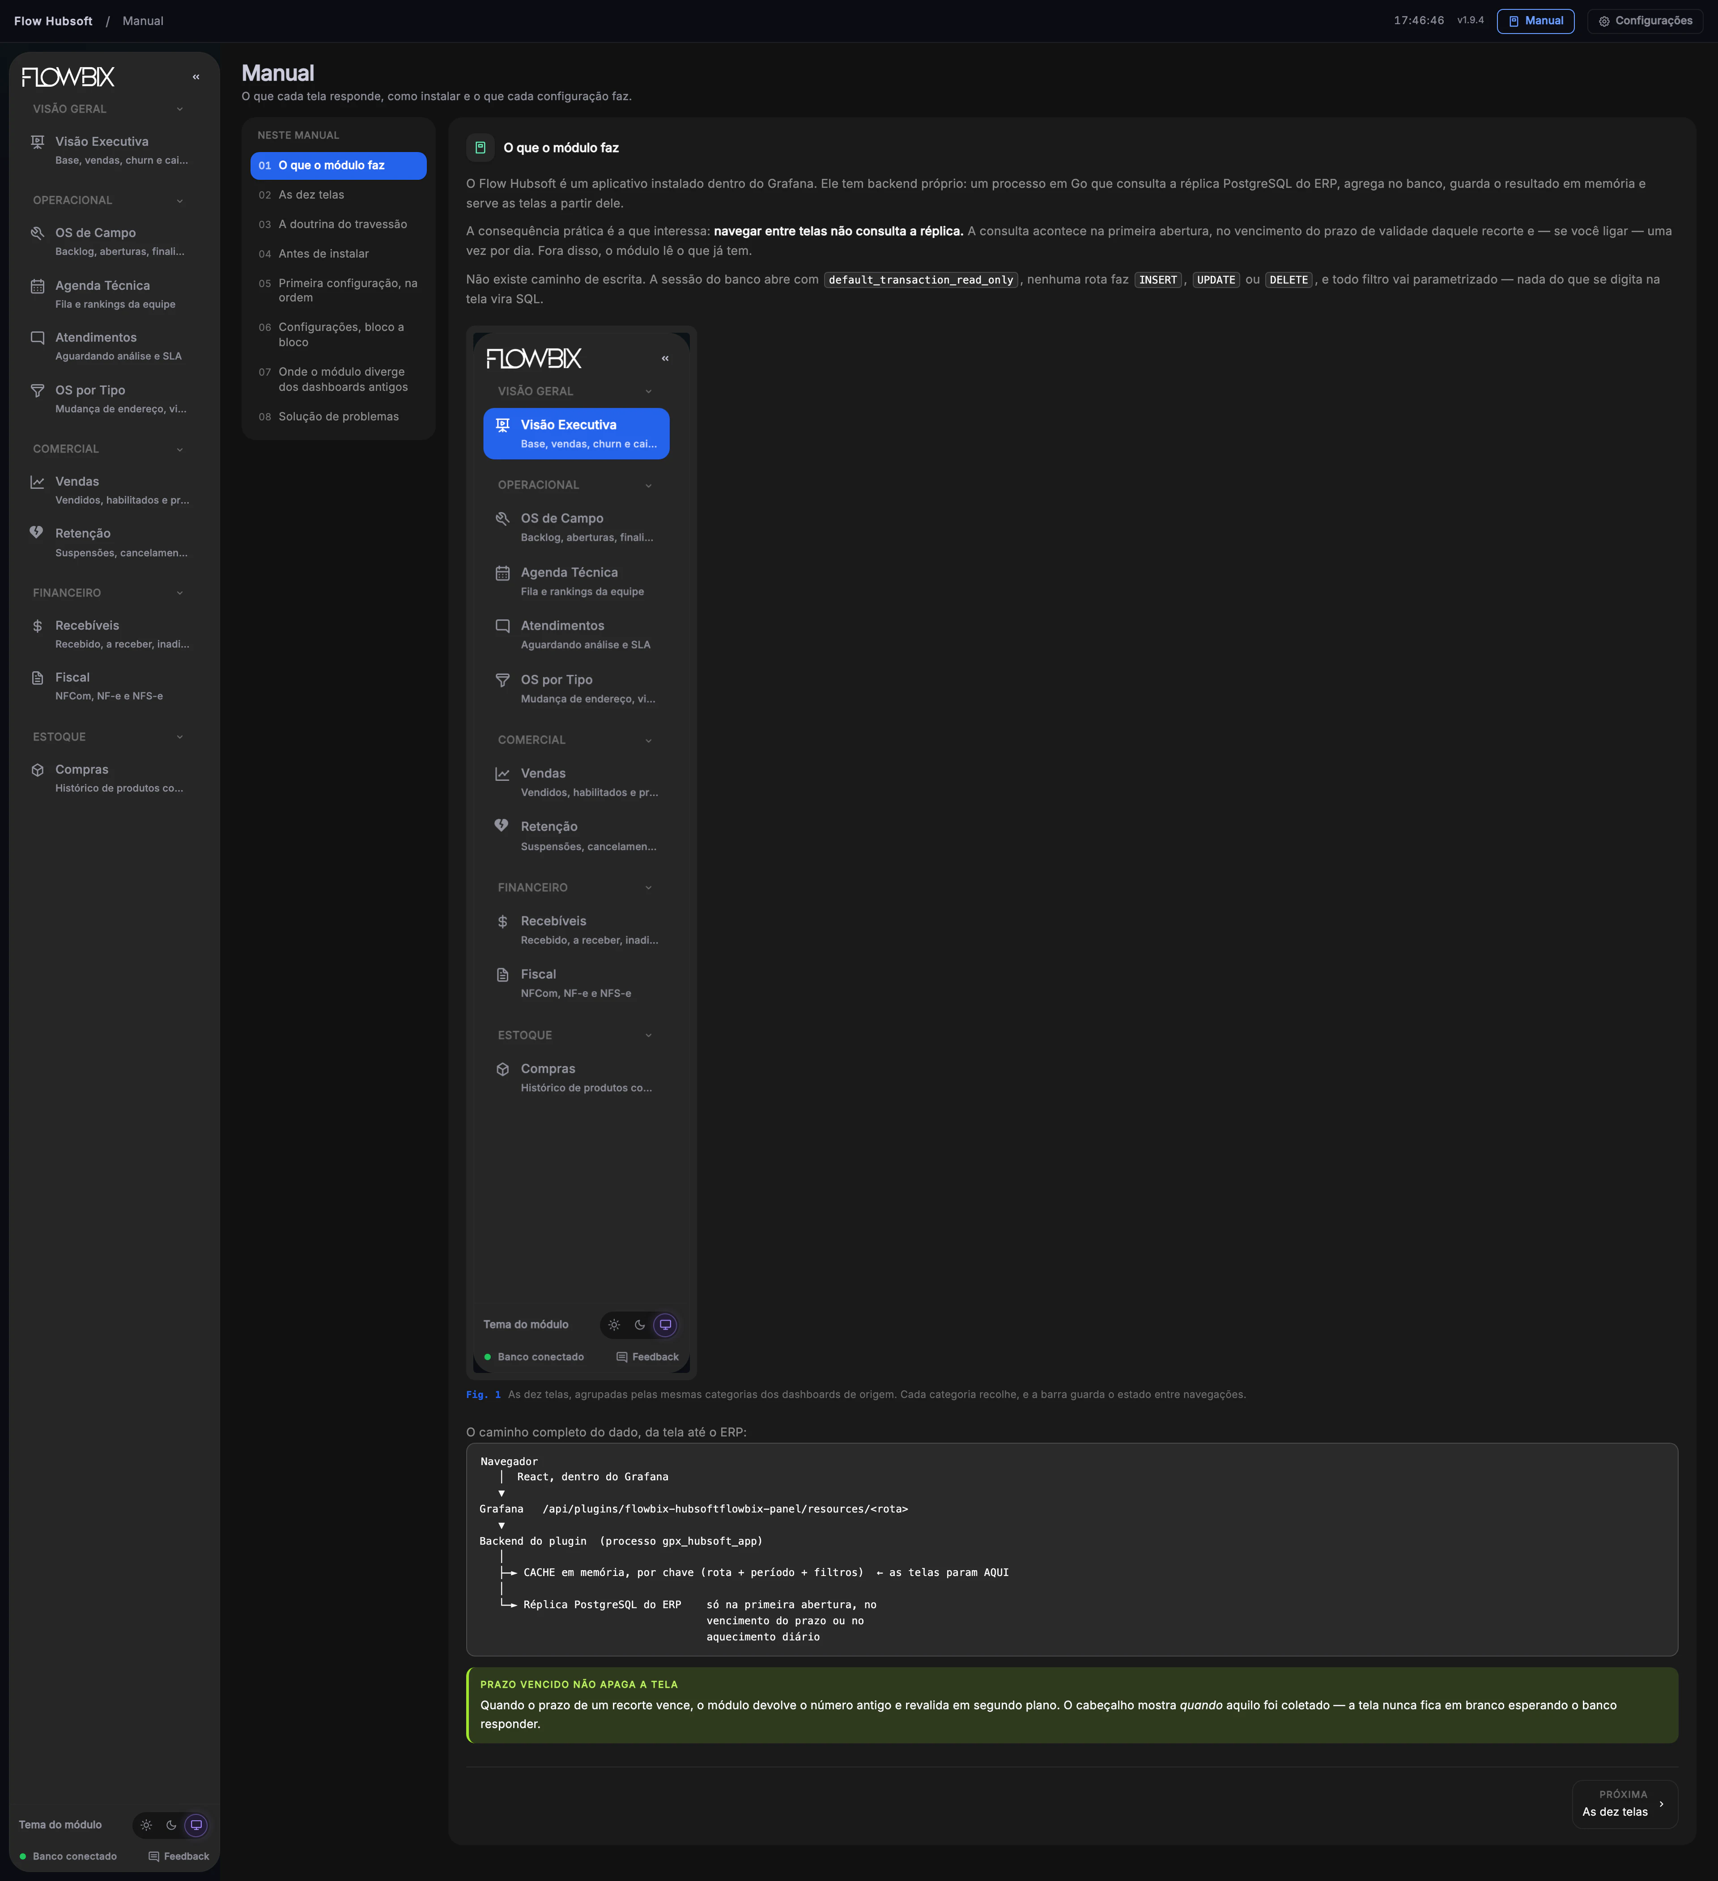Open manual section 04 Antes de instalar
The height and width of the screenshot is (1881, 1718).
tap(338, 254)
